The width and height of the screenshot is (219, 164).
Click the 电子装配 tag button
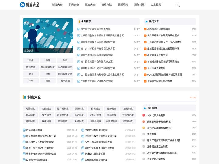tap(65, 81)
